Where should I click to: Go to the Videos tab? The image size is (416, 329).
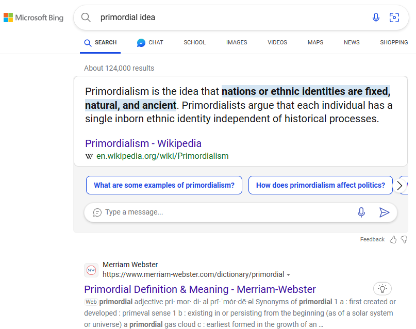(x=277, y=42)
